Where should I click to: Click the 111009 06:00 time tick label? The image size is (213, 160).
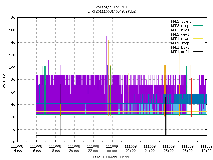(169, 149)
